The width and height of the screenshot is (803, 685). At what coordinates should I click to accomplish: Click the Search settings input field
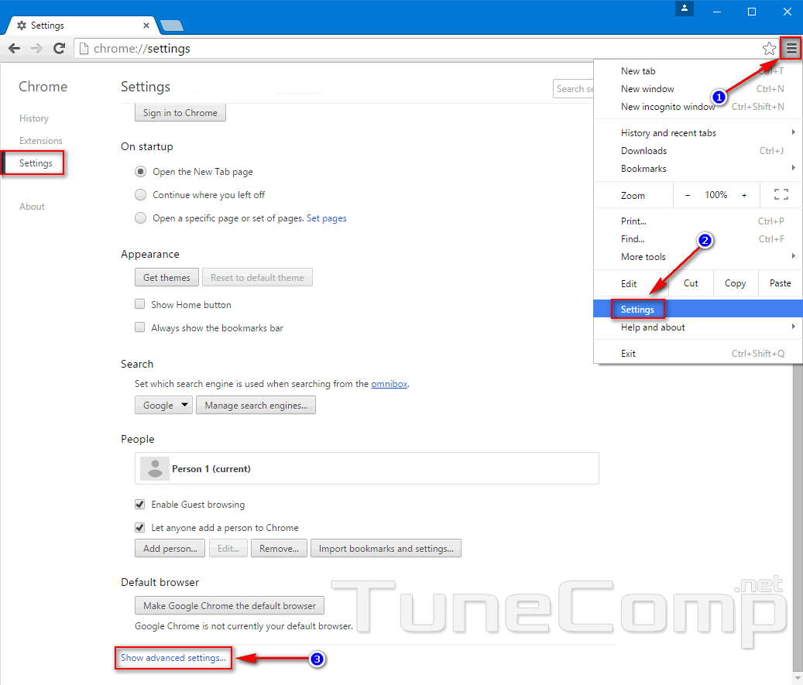point(573,88)
